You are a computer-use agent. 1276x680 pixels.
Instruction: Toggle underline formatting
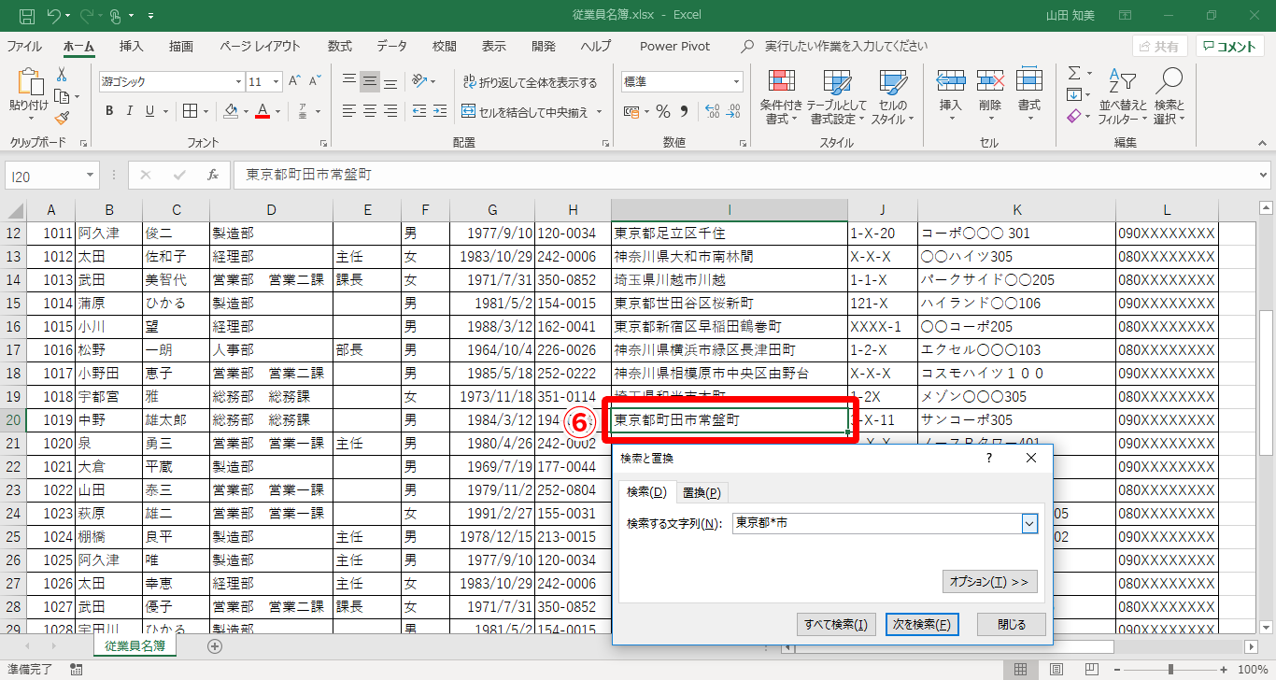click(150, 111)
